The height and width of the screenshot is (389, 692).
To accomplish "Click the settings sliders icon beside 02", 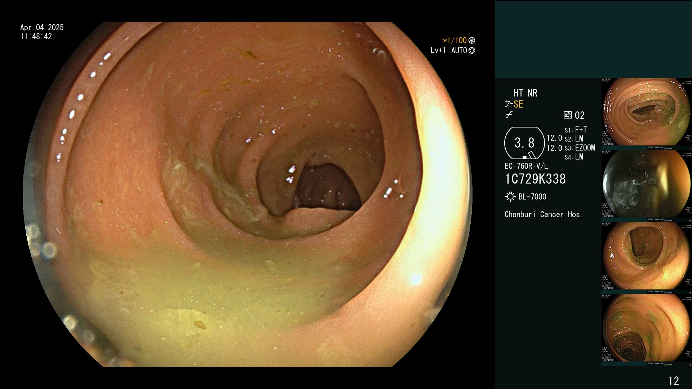I will click(x=568, y=115).
